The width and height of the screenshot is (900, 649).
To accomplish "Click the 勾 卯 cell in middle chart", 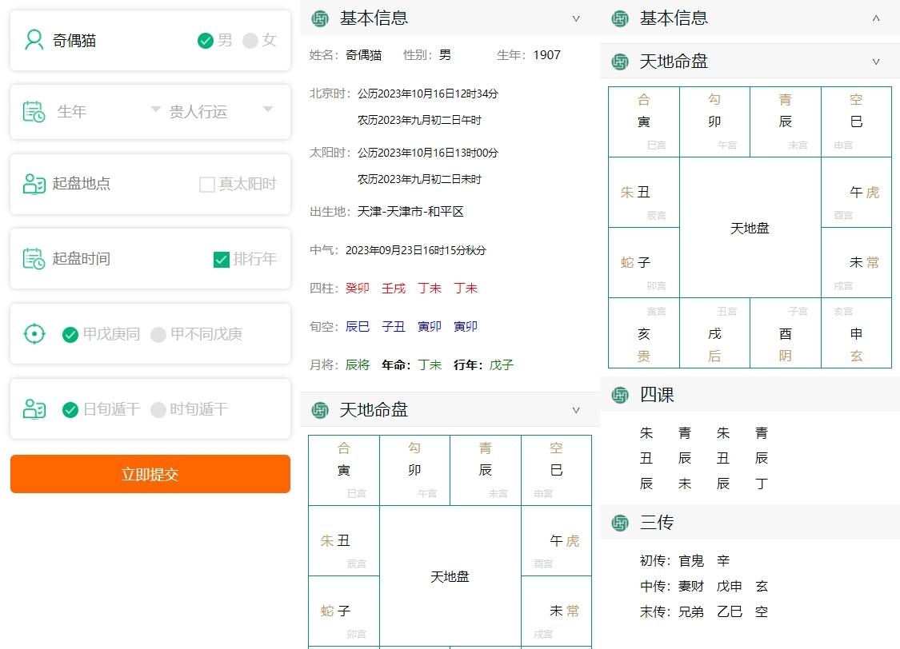I will [414, 470].
